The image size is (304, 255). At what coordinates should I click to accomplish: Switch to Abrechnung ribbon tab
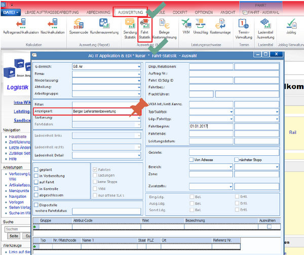pos(98,12)
